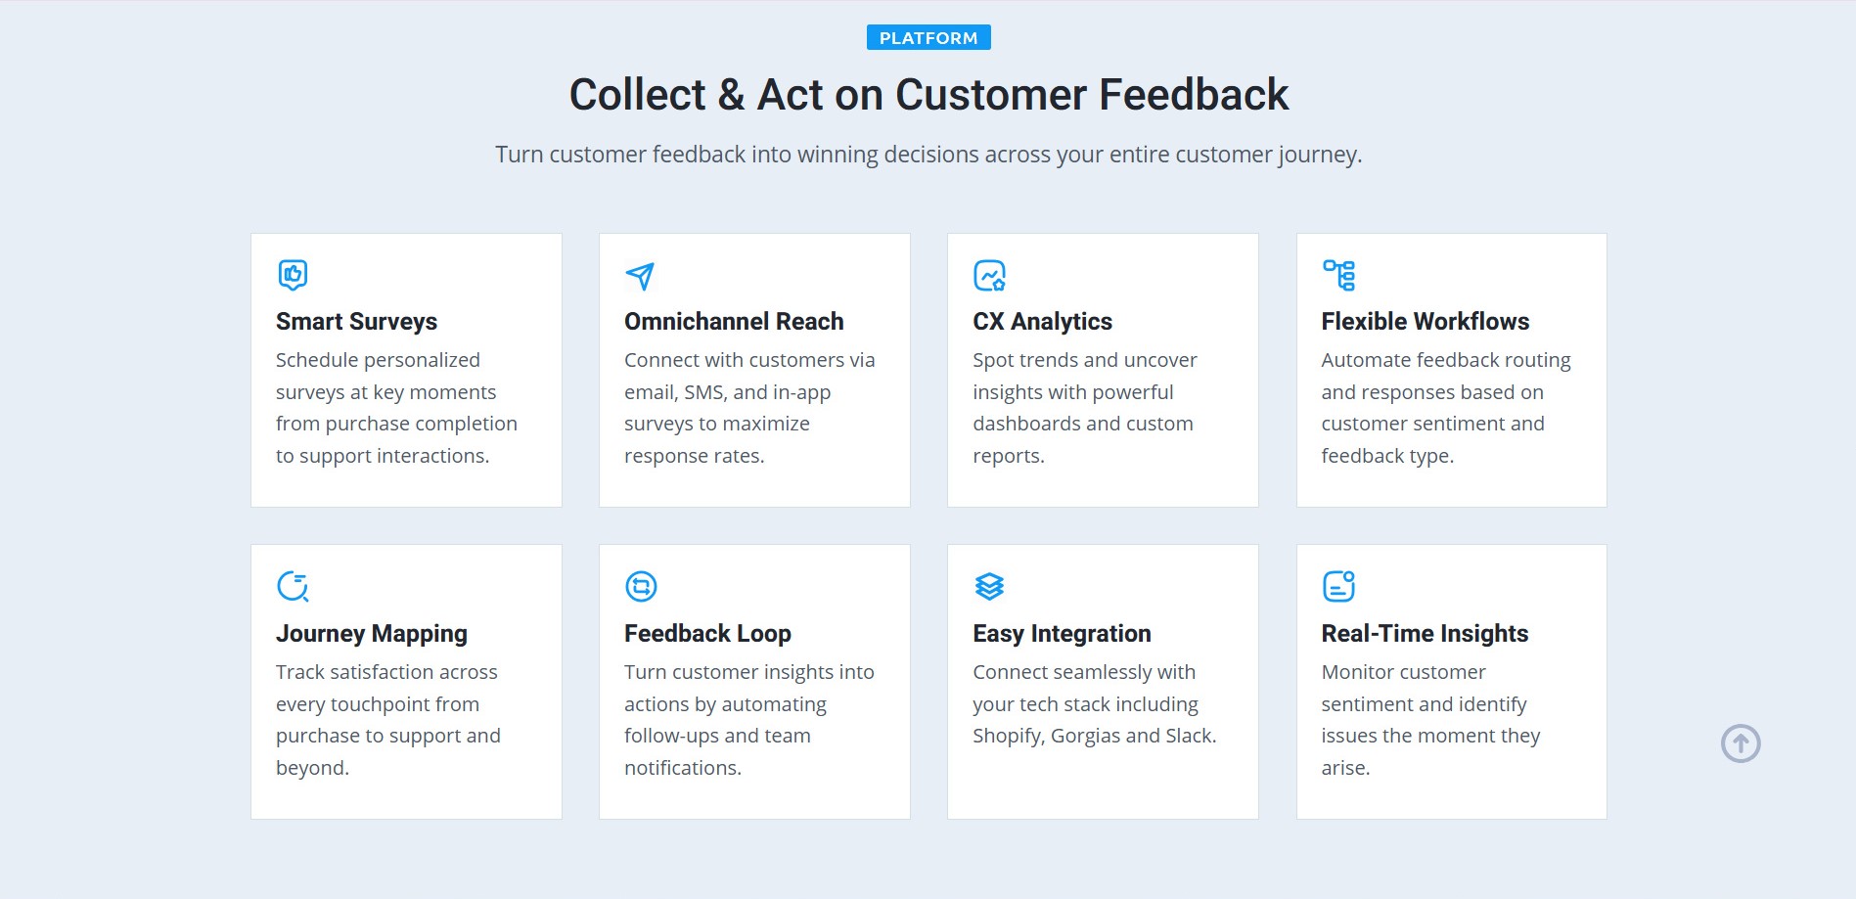Open the Omnichannel Reach heading
This screenshot has height=899, width=1856.
[734, 321]
